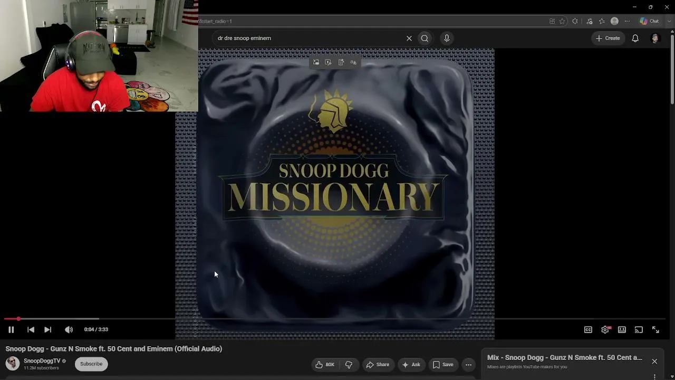Viewport: 675px width, 380px height.
Task: Open the Copilot Chat sidebar
Action: click(649, 21)
